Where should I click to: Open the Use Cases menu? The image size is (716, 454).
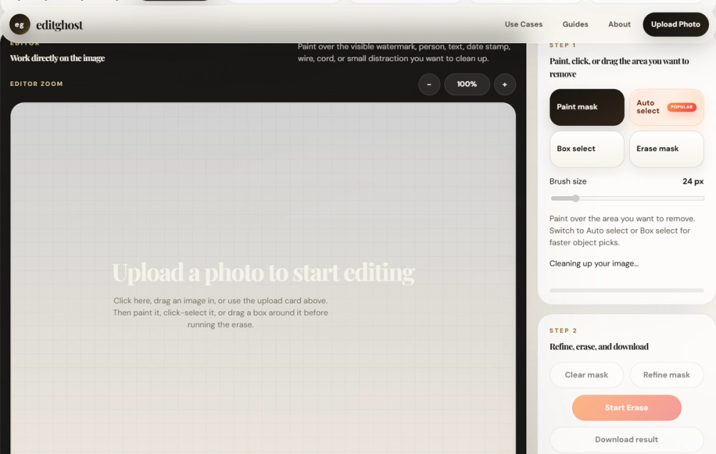[523, 24]
